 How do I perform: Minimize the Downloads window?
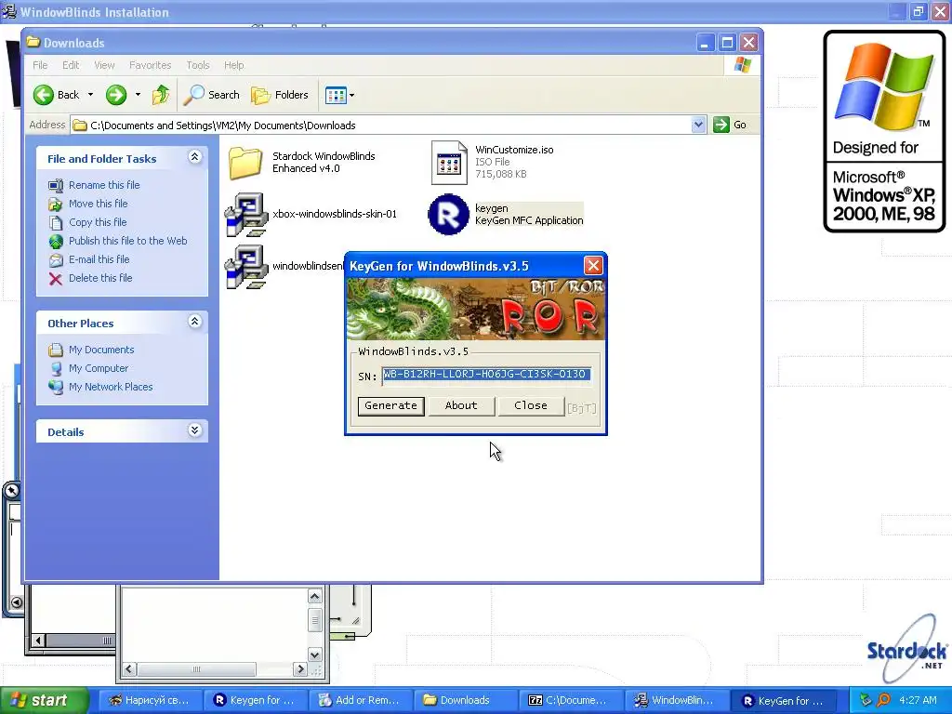click(x=705, y=43)
